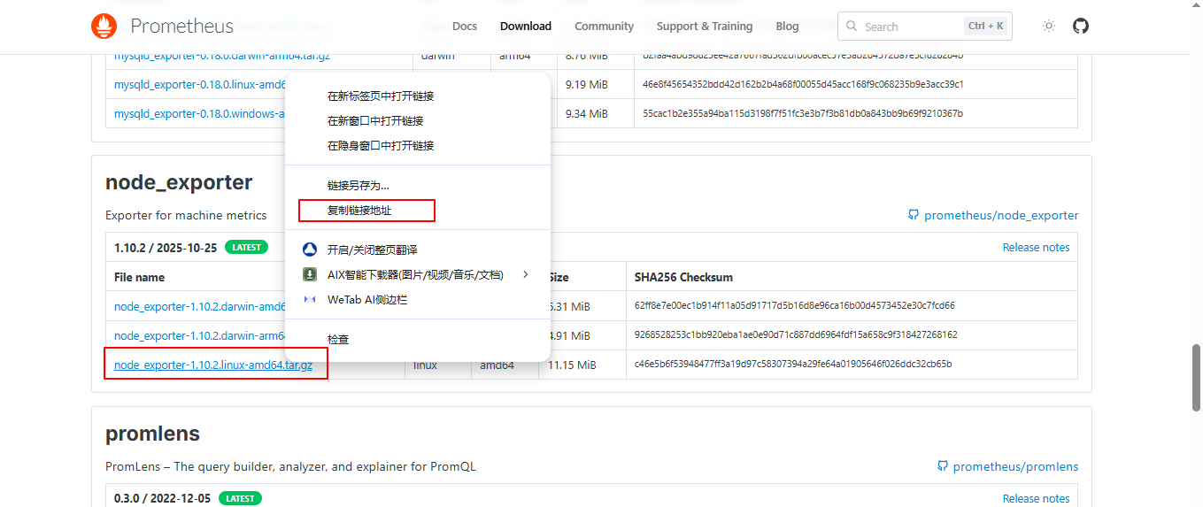This screenshot has height=507, width=1203.
Task: Choose 检查 in context menu
Action: (338, 339)
